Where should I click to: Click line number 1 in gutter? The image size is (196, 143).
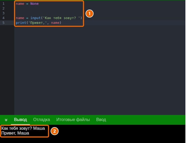tap(3, 4)
